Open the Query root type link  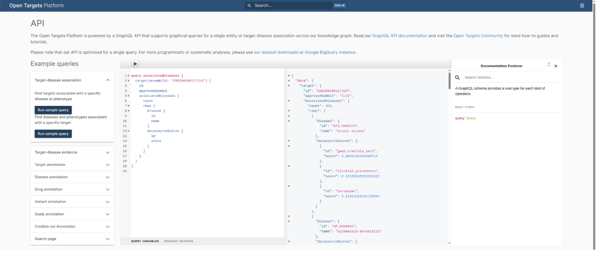471,118
